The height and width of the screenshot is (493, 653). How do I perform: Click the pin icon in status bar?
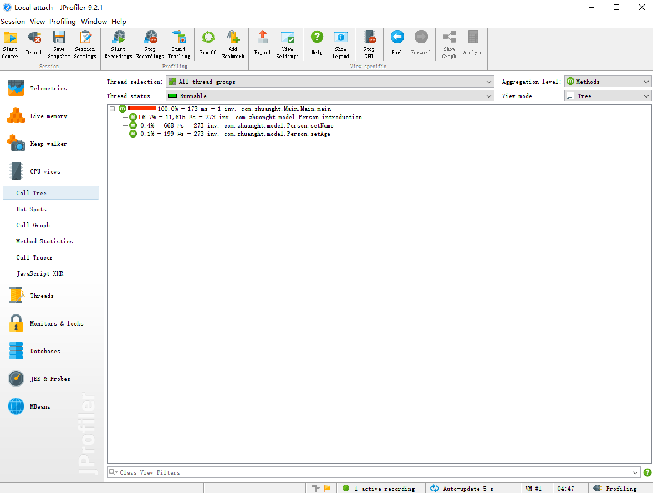coord(315,489)
